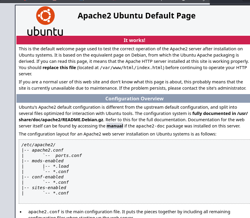250x218 pixels.
Task: Click the "/var/www/html/index.html" file path
Action: point(131,68)
